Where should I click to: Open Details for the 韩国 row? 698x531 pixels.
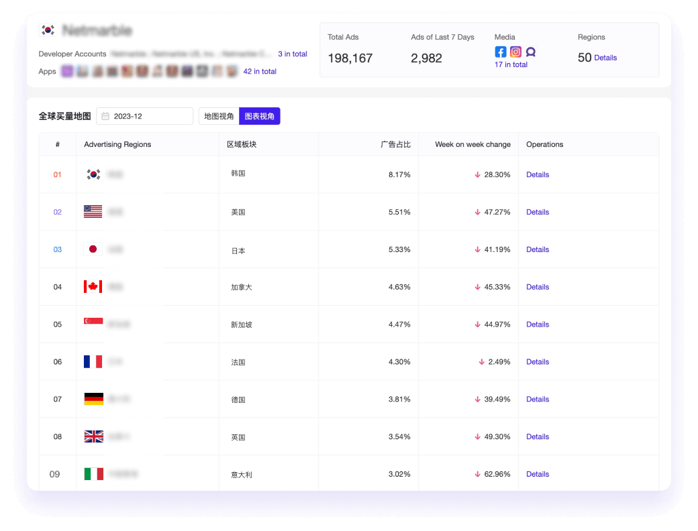pyautogui.click(x=538, y=174)
